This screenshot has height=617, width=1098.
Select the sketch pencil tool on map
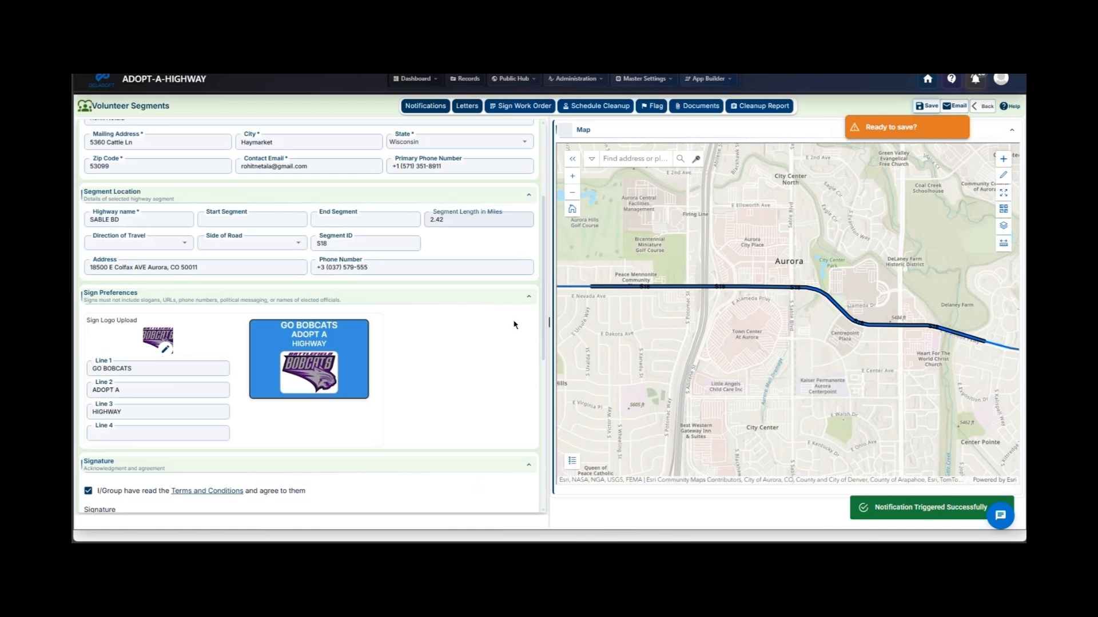pyautogui.click(x=1003, y=175)
